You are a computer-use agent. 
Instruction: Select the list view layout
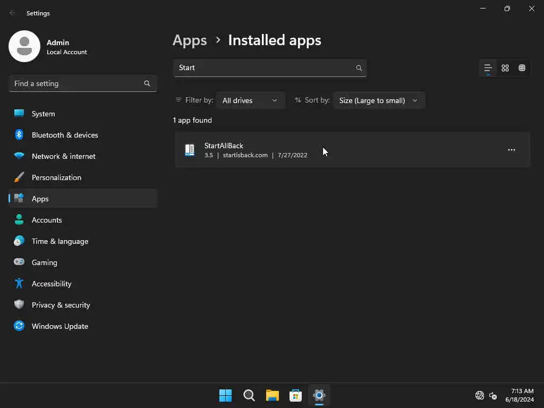coord(488,68)
